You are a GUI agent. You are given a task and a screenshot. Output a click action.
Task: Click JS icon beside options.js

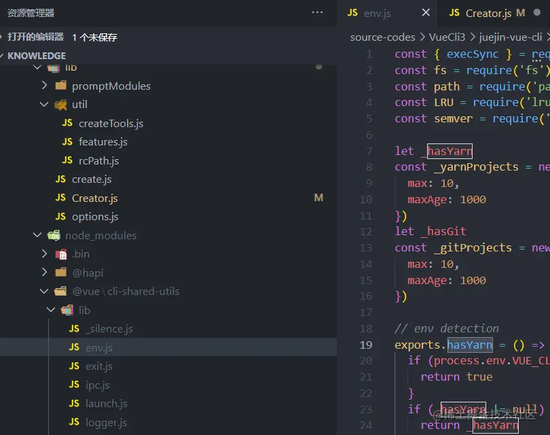click(x=60, y=216)
